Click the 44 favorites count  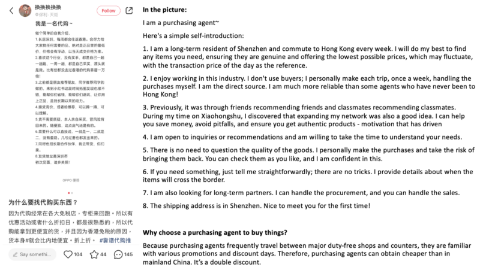[x=103, y=255]
